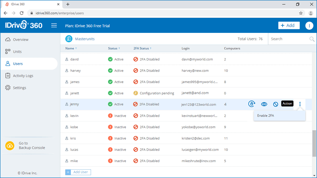The image size is (317, 178).
Task: Click the Masterunits building icon
Action: click(x=69, y=39)
